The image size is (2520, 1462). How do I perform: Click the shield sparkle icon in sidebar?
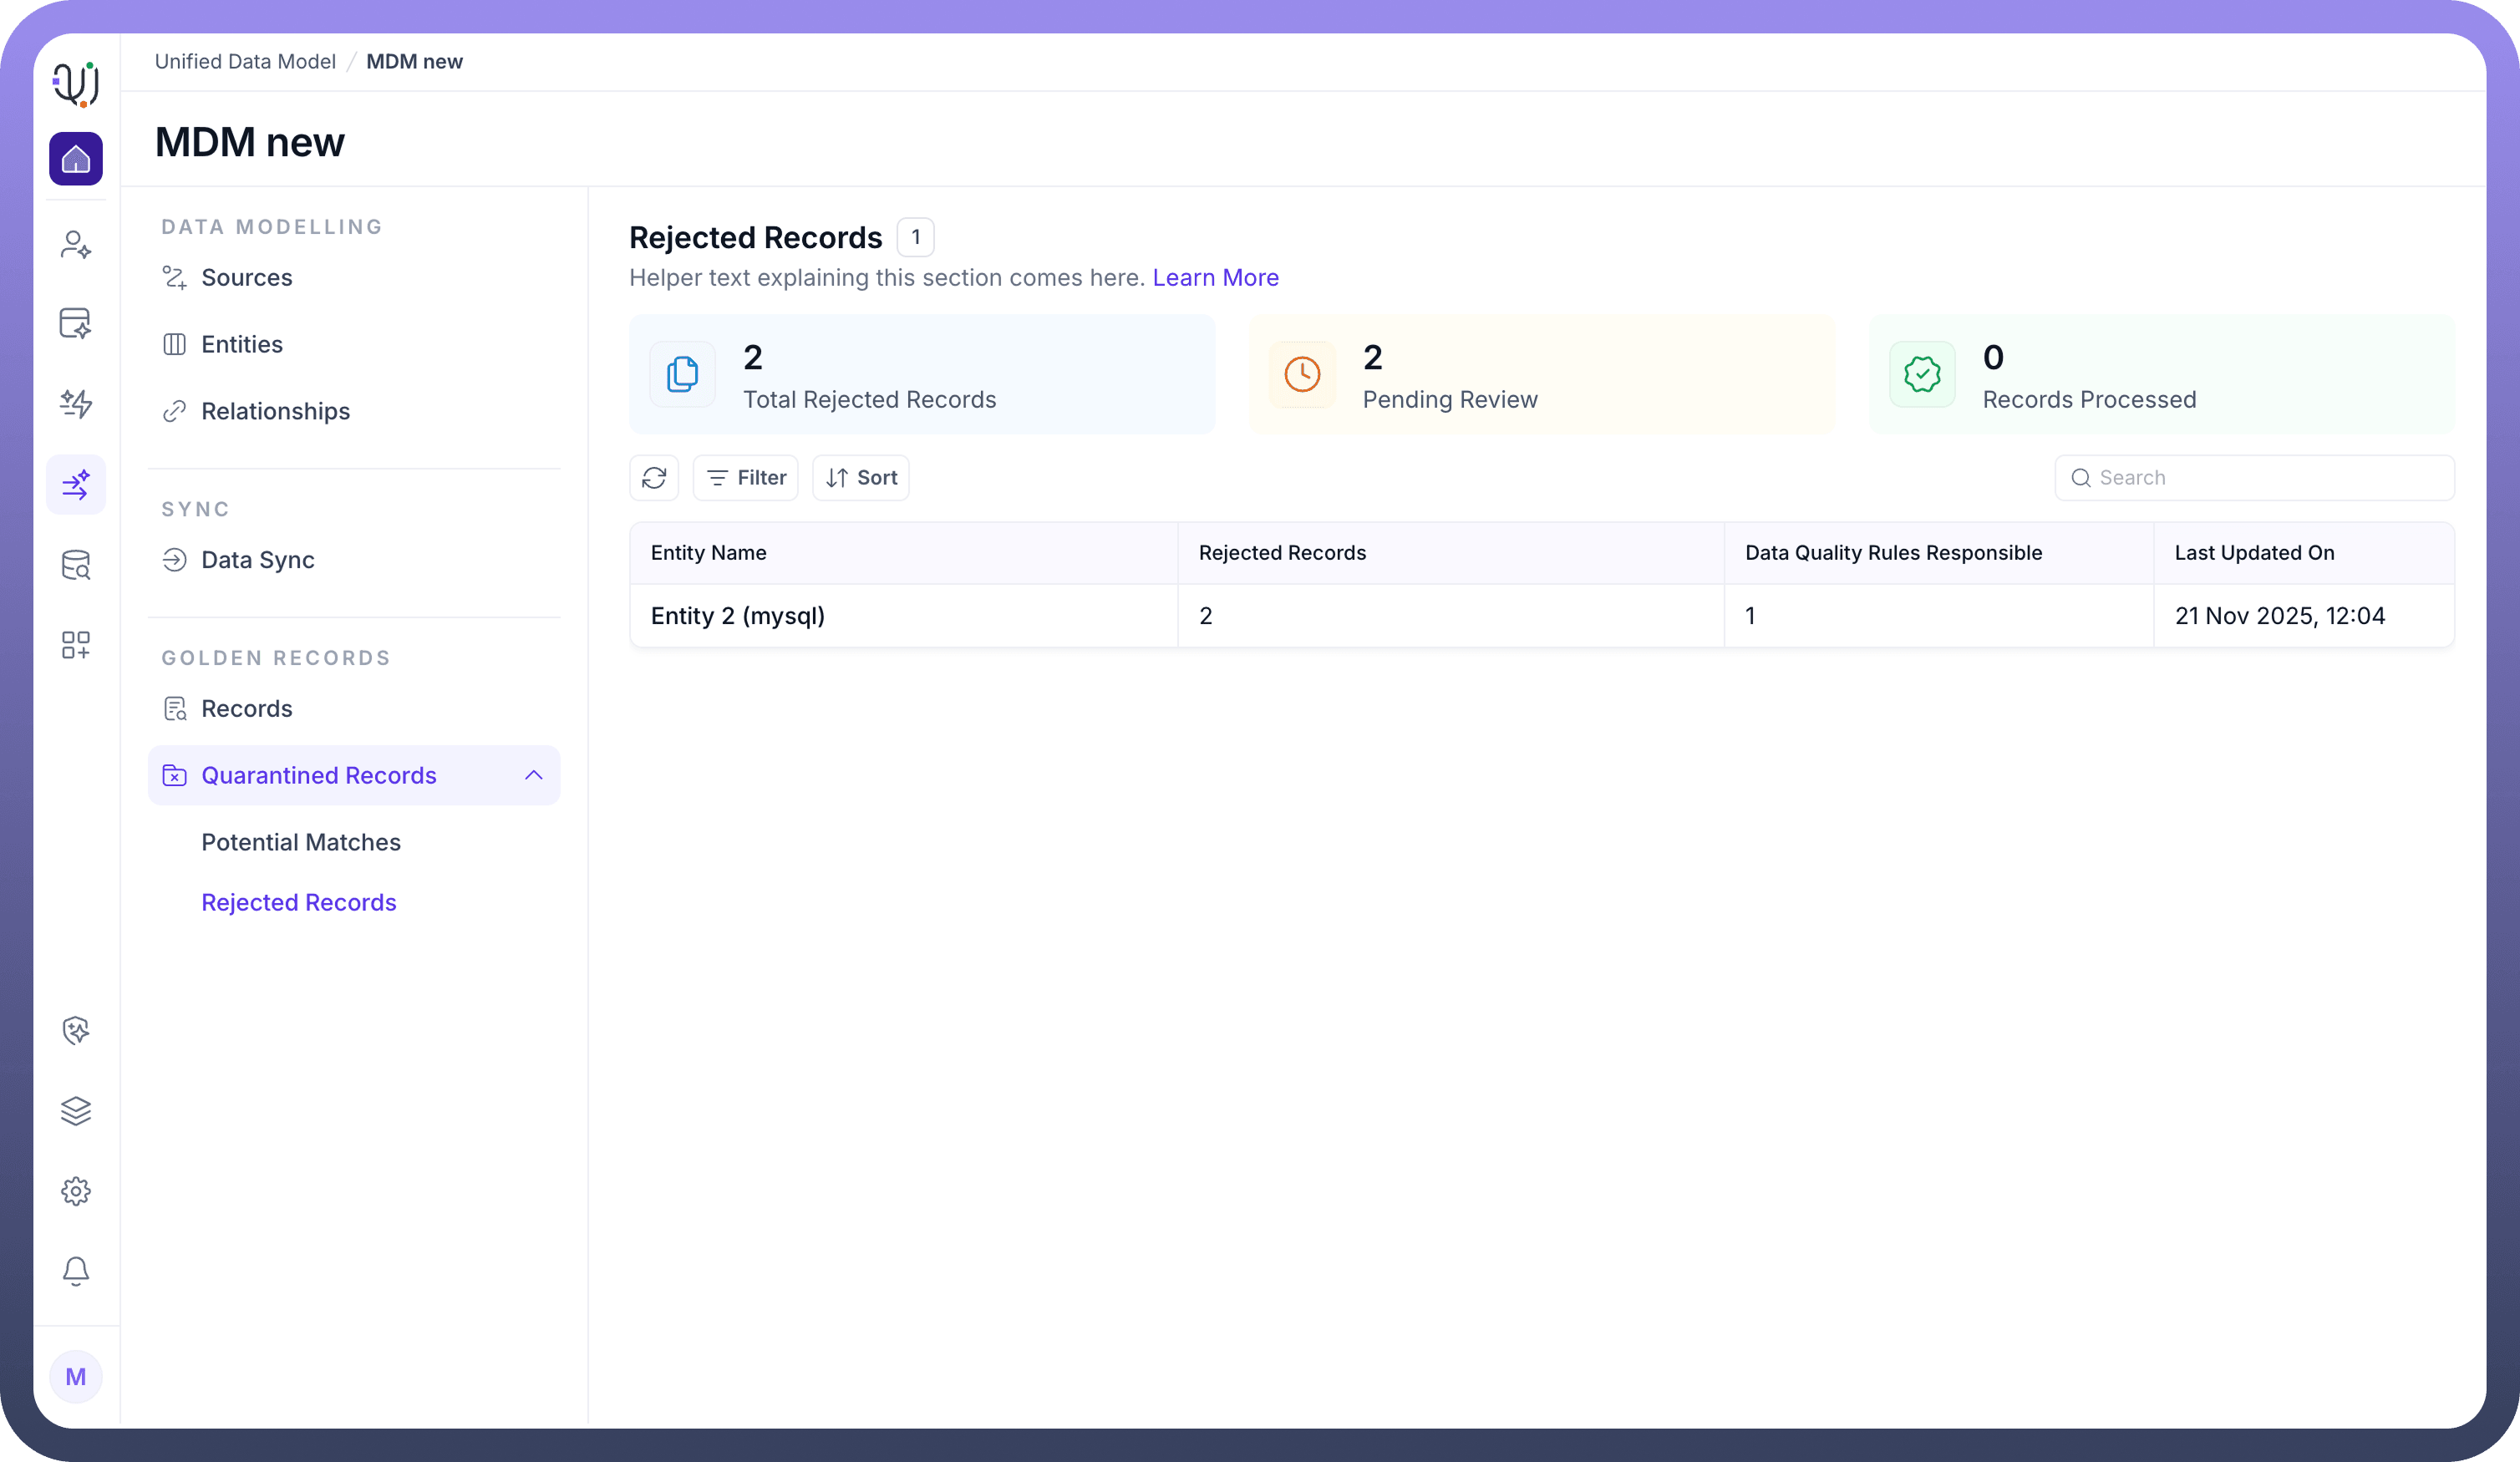coord(76,1031)
